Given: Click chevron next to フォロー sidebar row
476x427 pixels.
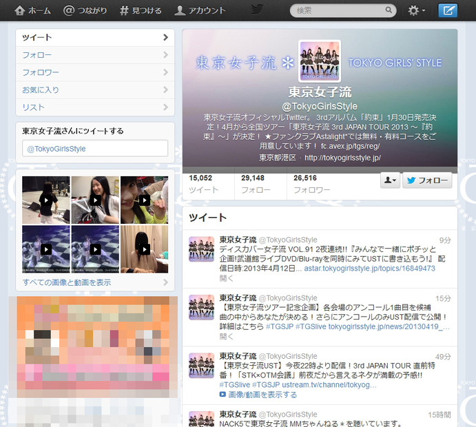Looking at the screenshot, I should tap(165, 55).
